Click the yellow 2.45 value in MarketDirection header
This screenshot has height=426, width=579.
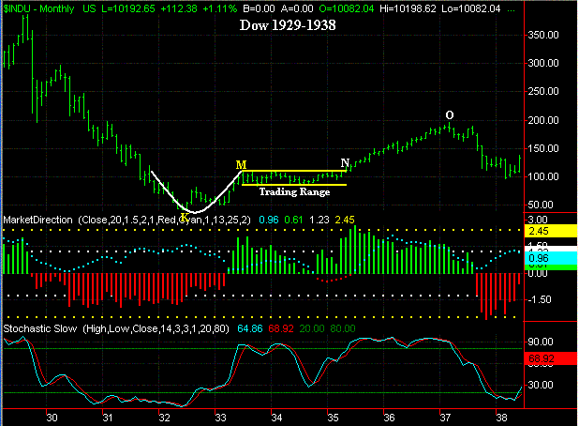(345, 220)
